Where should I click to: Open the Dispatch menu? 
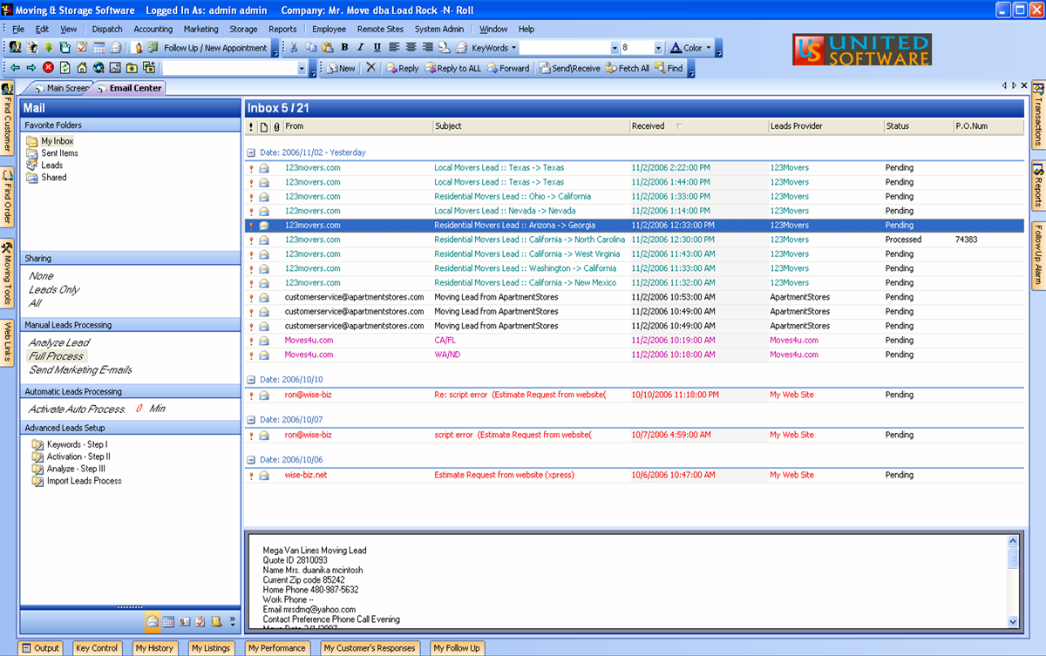(x=107, y=29)
